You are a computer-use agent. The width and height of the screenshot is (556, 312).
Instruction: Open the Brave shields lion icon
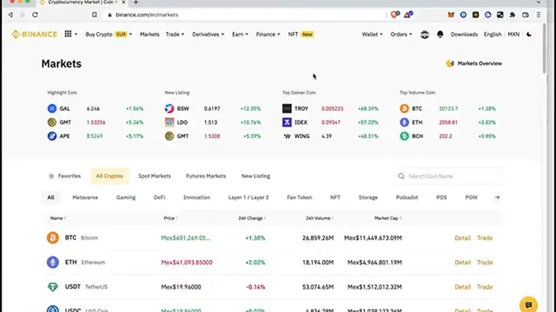[394, 15]
